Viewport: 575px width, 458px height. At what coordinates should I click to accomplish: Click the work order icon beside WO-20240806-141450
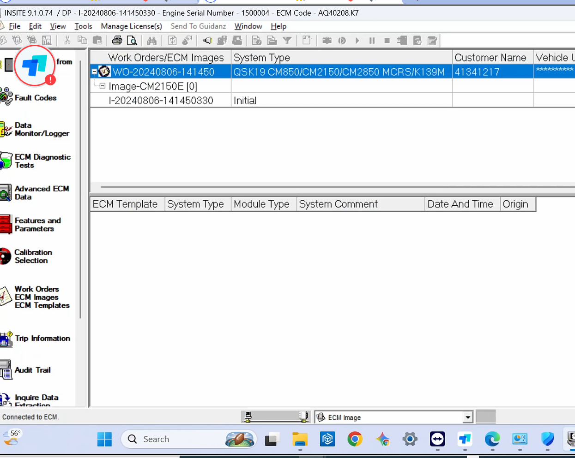point(104,71)
